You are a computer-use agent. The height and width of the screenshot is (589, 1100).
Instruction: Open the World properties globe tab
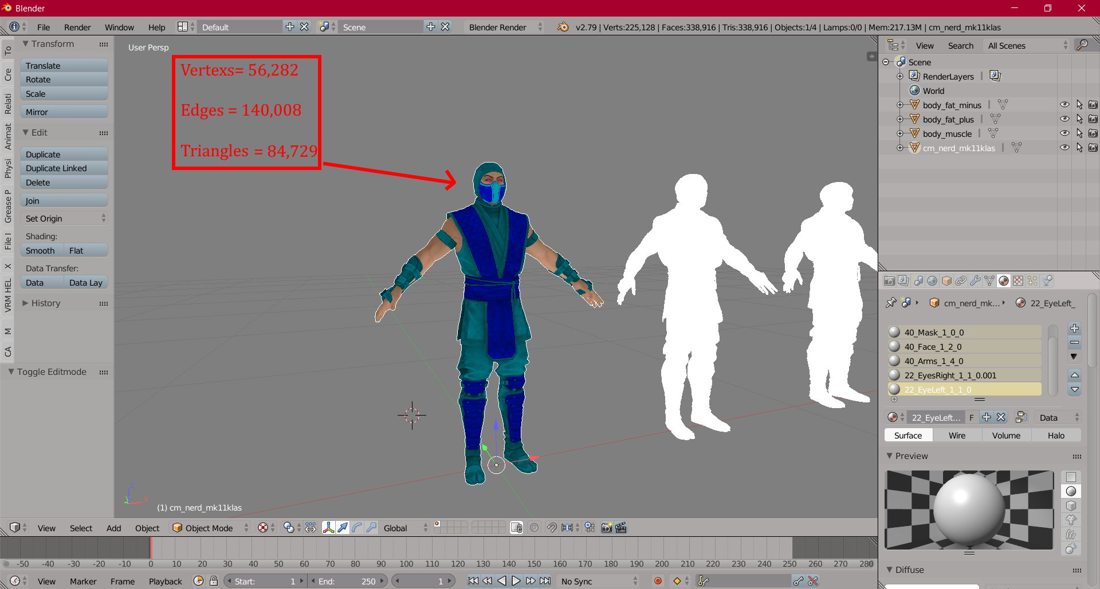pyautogui.click(x=932, y=280)
